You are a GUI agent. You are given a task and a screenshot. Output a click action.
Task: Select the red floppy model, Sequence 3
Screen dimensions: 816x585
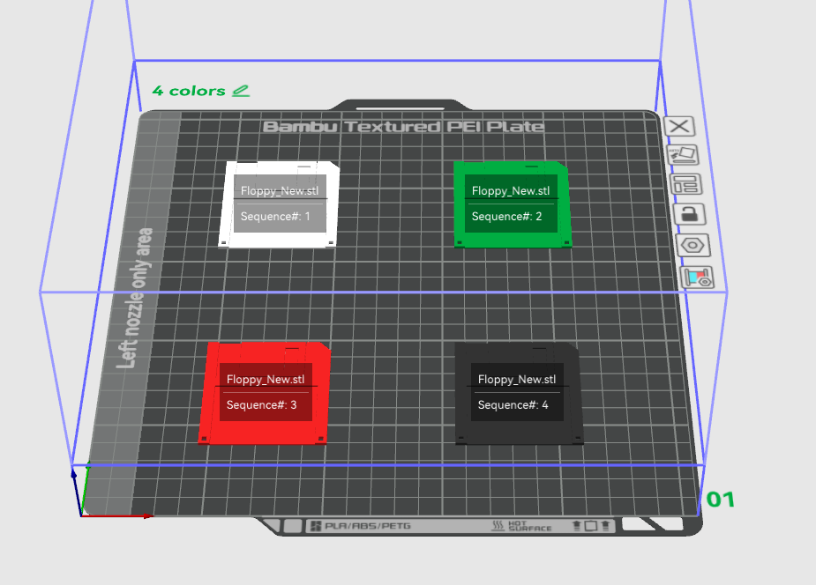tap(265, 393)
